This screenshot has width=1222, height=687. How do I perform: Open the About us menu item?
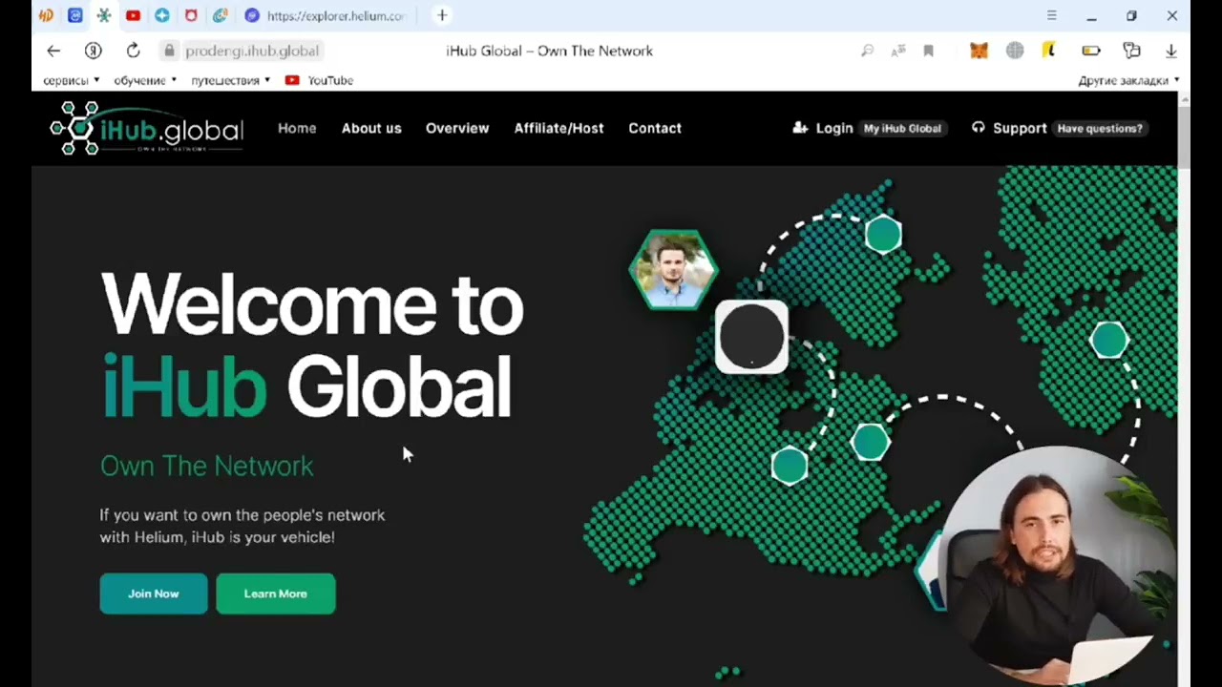pyautogui.click(x=371, y=128)
